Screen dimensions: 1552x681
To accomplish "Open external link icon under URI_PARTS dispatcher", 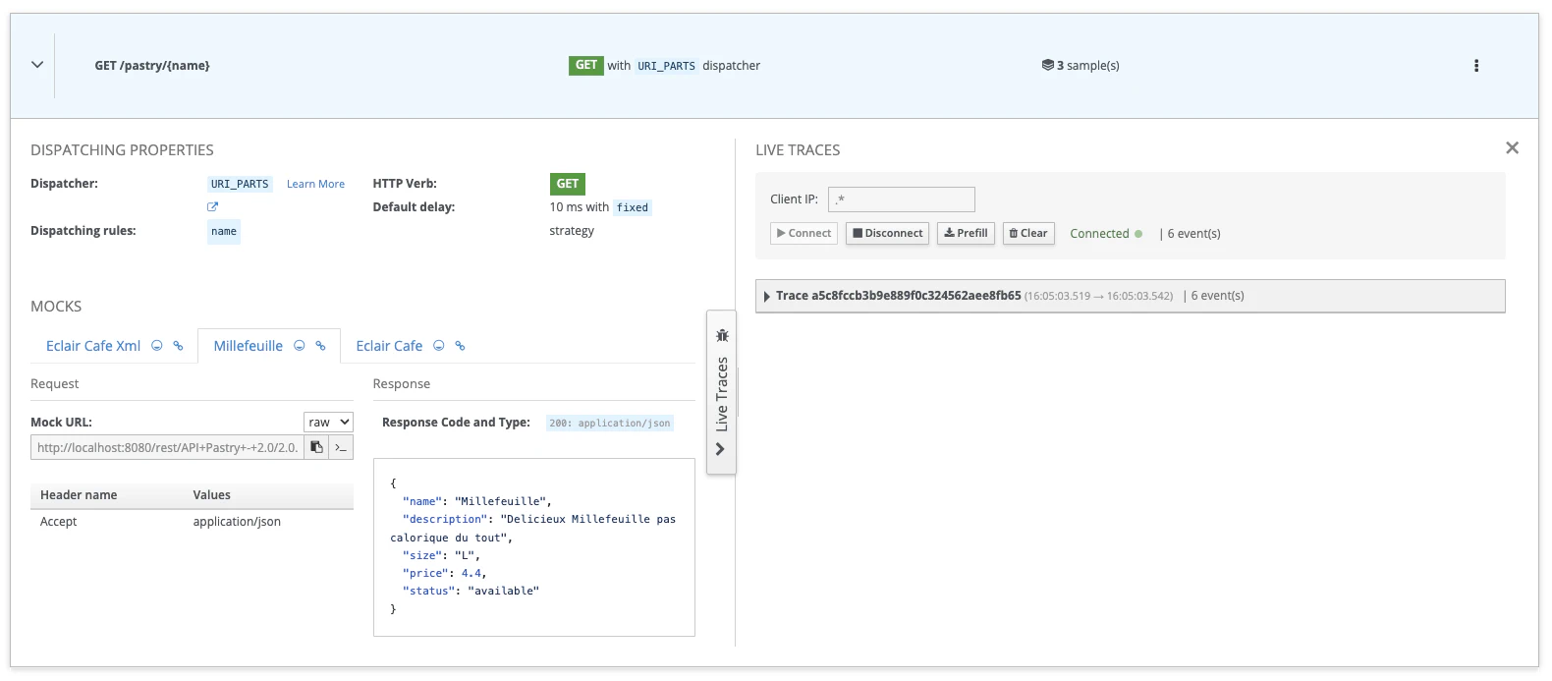I will coord(212,206).
